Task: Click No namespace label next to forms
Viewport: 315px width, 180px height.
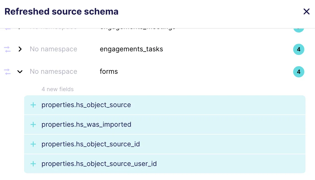Action: pyautogui.click(x=53, y=71)
